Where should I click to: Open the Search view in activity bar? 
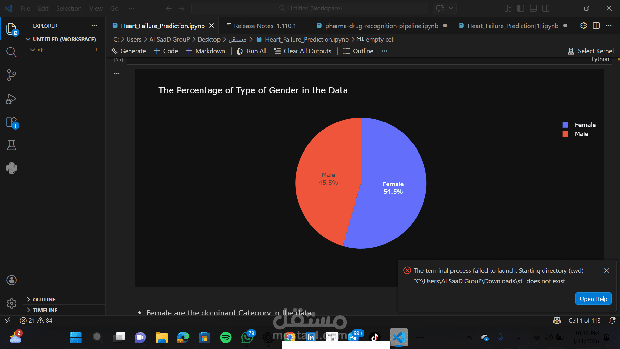[x=11, y=52]
